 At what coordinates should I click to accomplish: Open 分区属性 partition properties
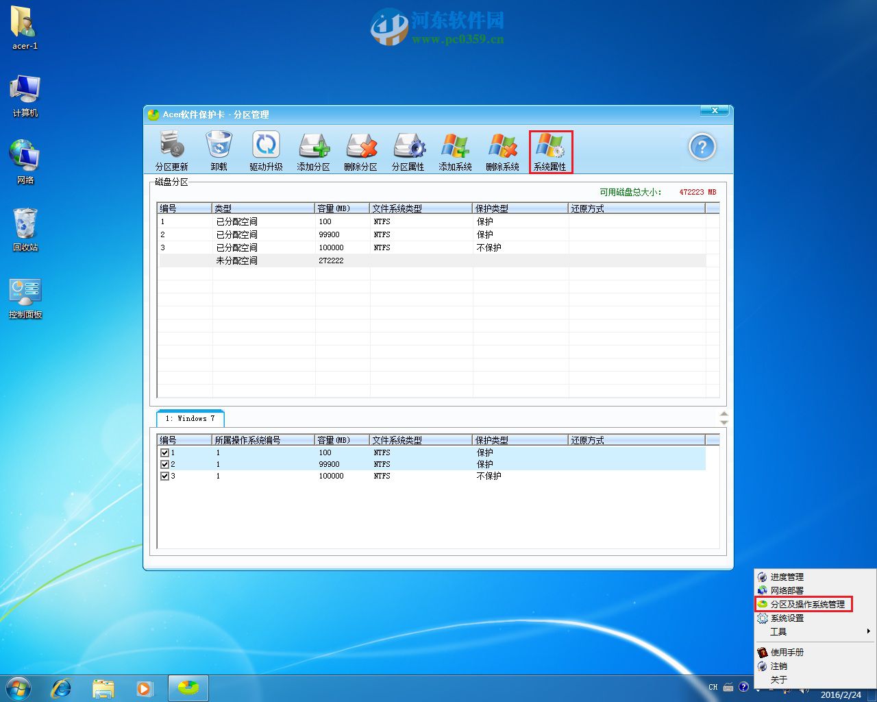408,150
